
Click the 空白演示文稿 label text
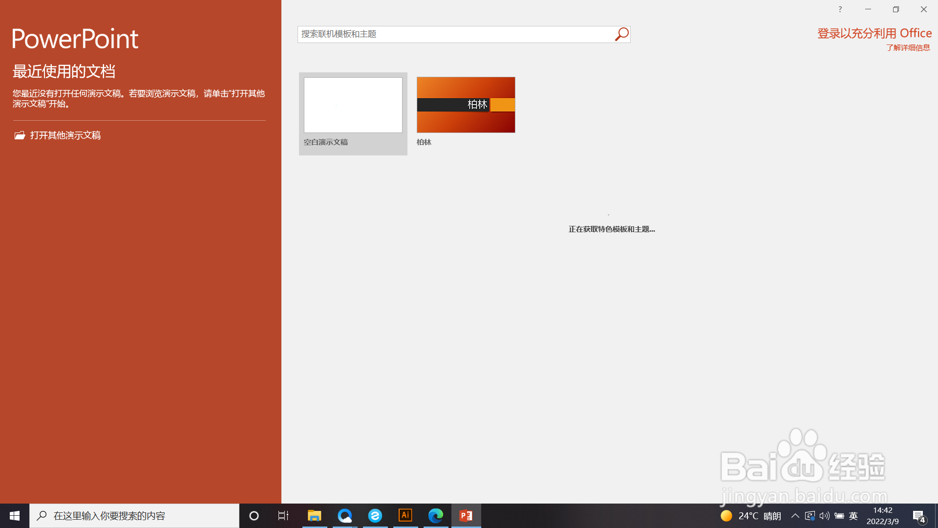pyautogui.click(x=326, y=142)
